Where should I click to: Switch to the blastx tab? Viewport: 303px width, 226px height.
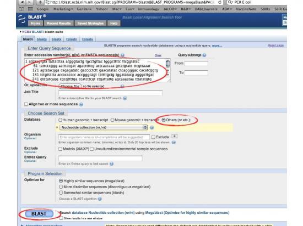click(56, 39)
